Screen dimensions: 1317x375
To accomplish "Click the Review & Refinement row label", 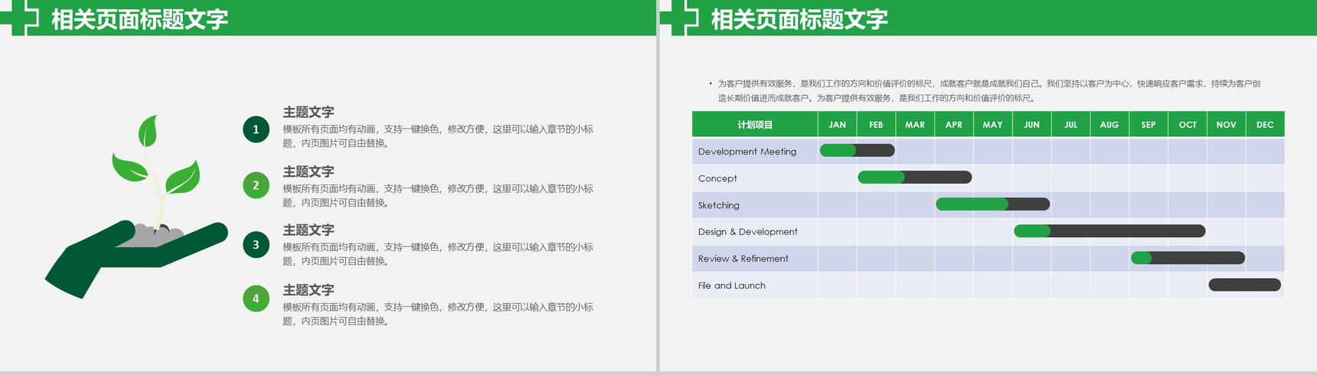I will coord(743,259).
